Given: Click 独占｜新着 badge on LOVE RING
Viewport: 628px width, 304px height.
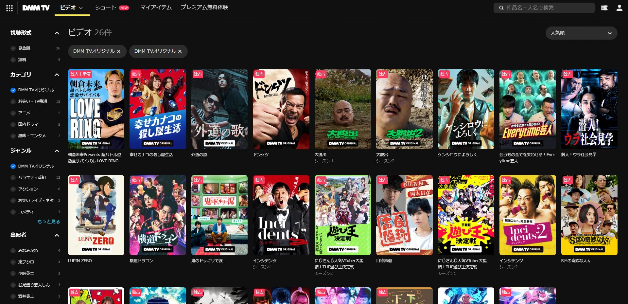Looking at the screenshot, I should (81, 74).
